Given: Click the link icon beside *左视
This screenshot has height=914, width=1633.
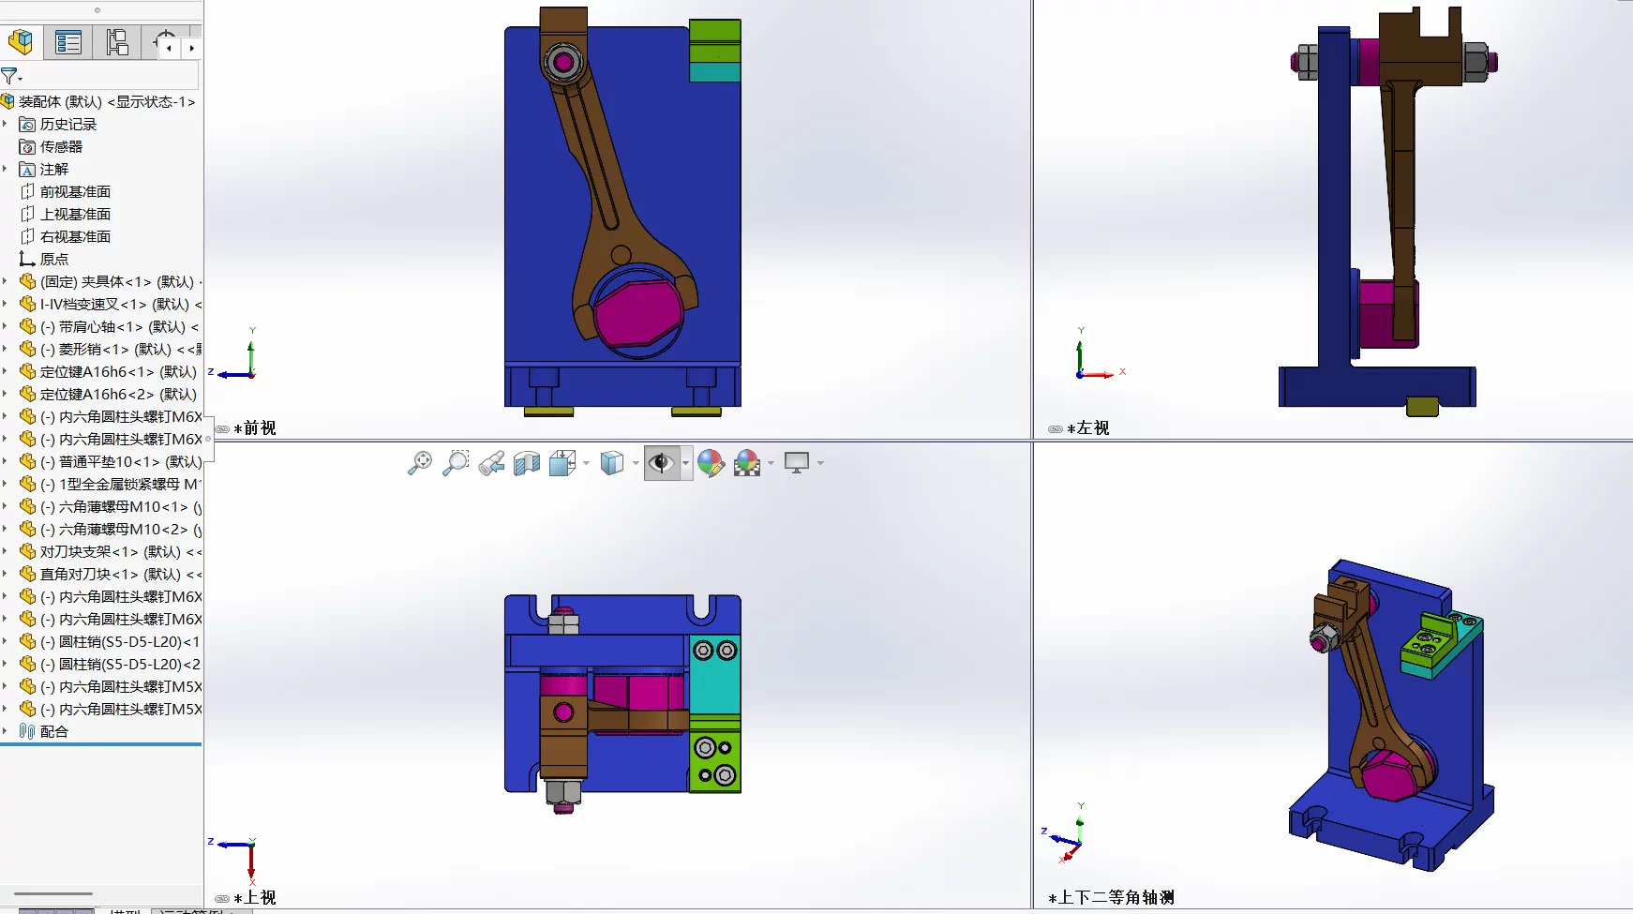Looking at the screenshot, I should click(1056, 429).
